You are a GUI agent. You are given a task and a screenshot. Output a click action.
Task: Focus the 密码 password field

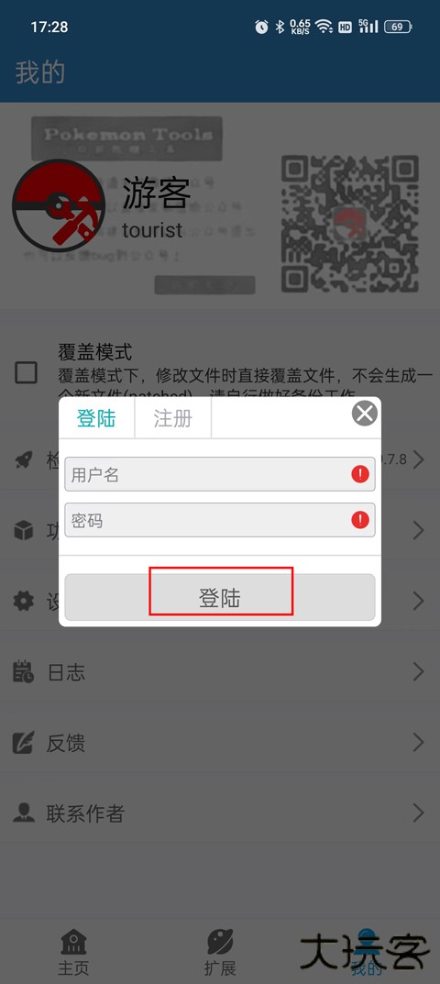(220, 520)
